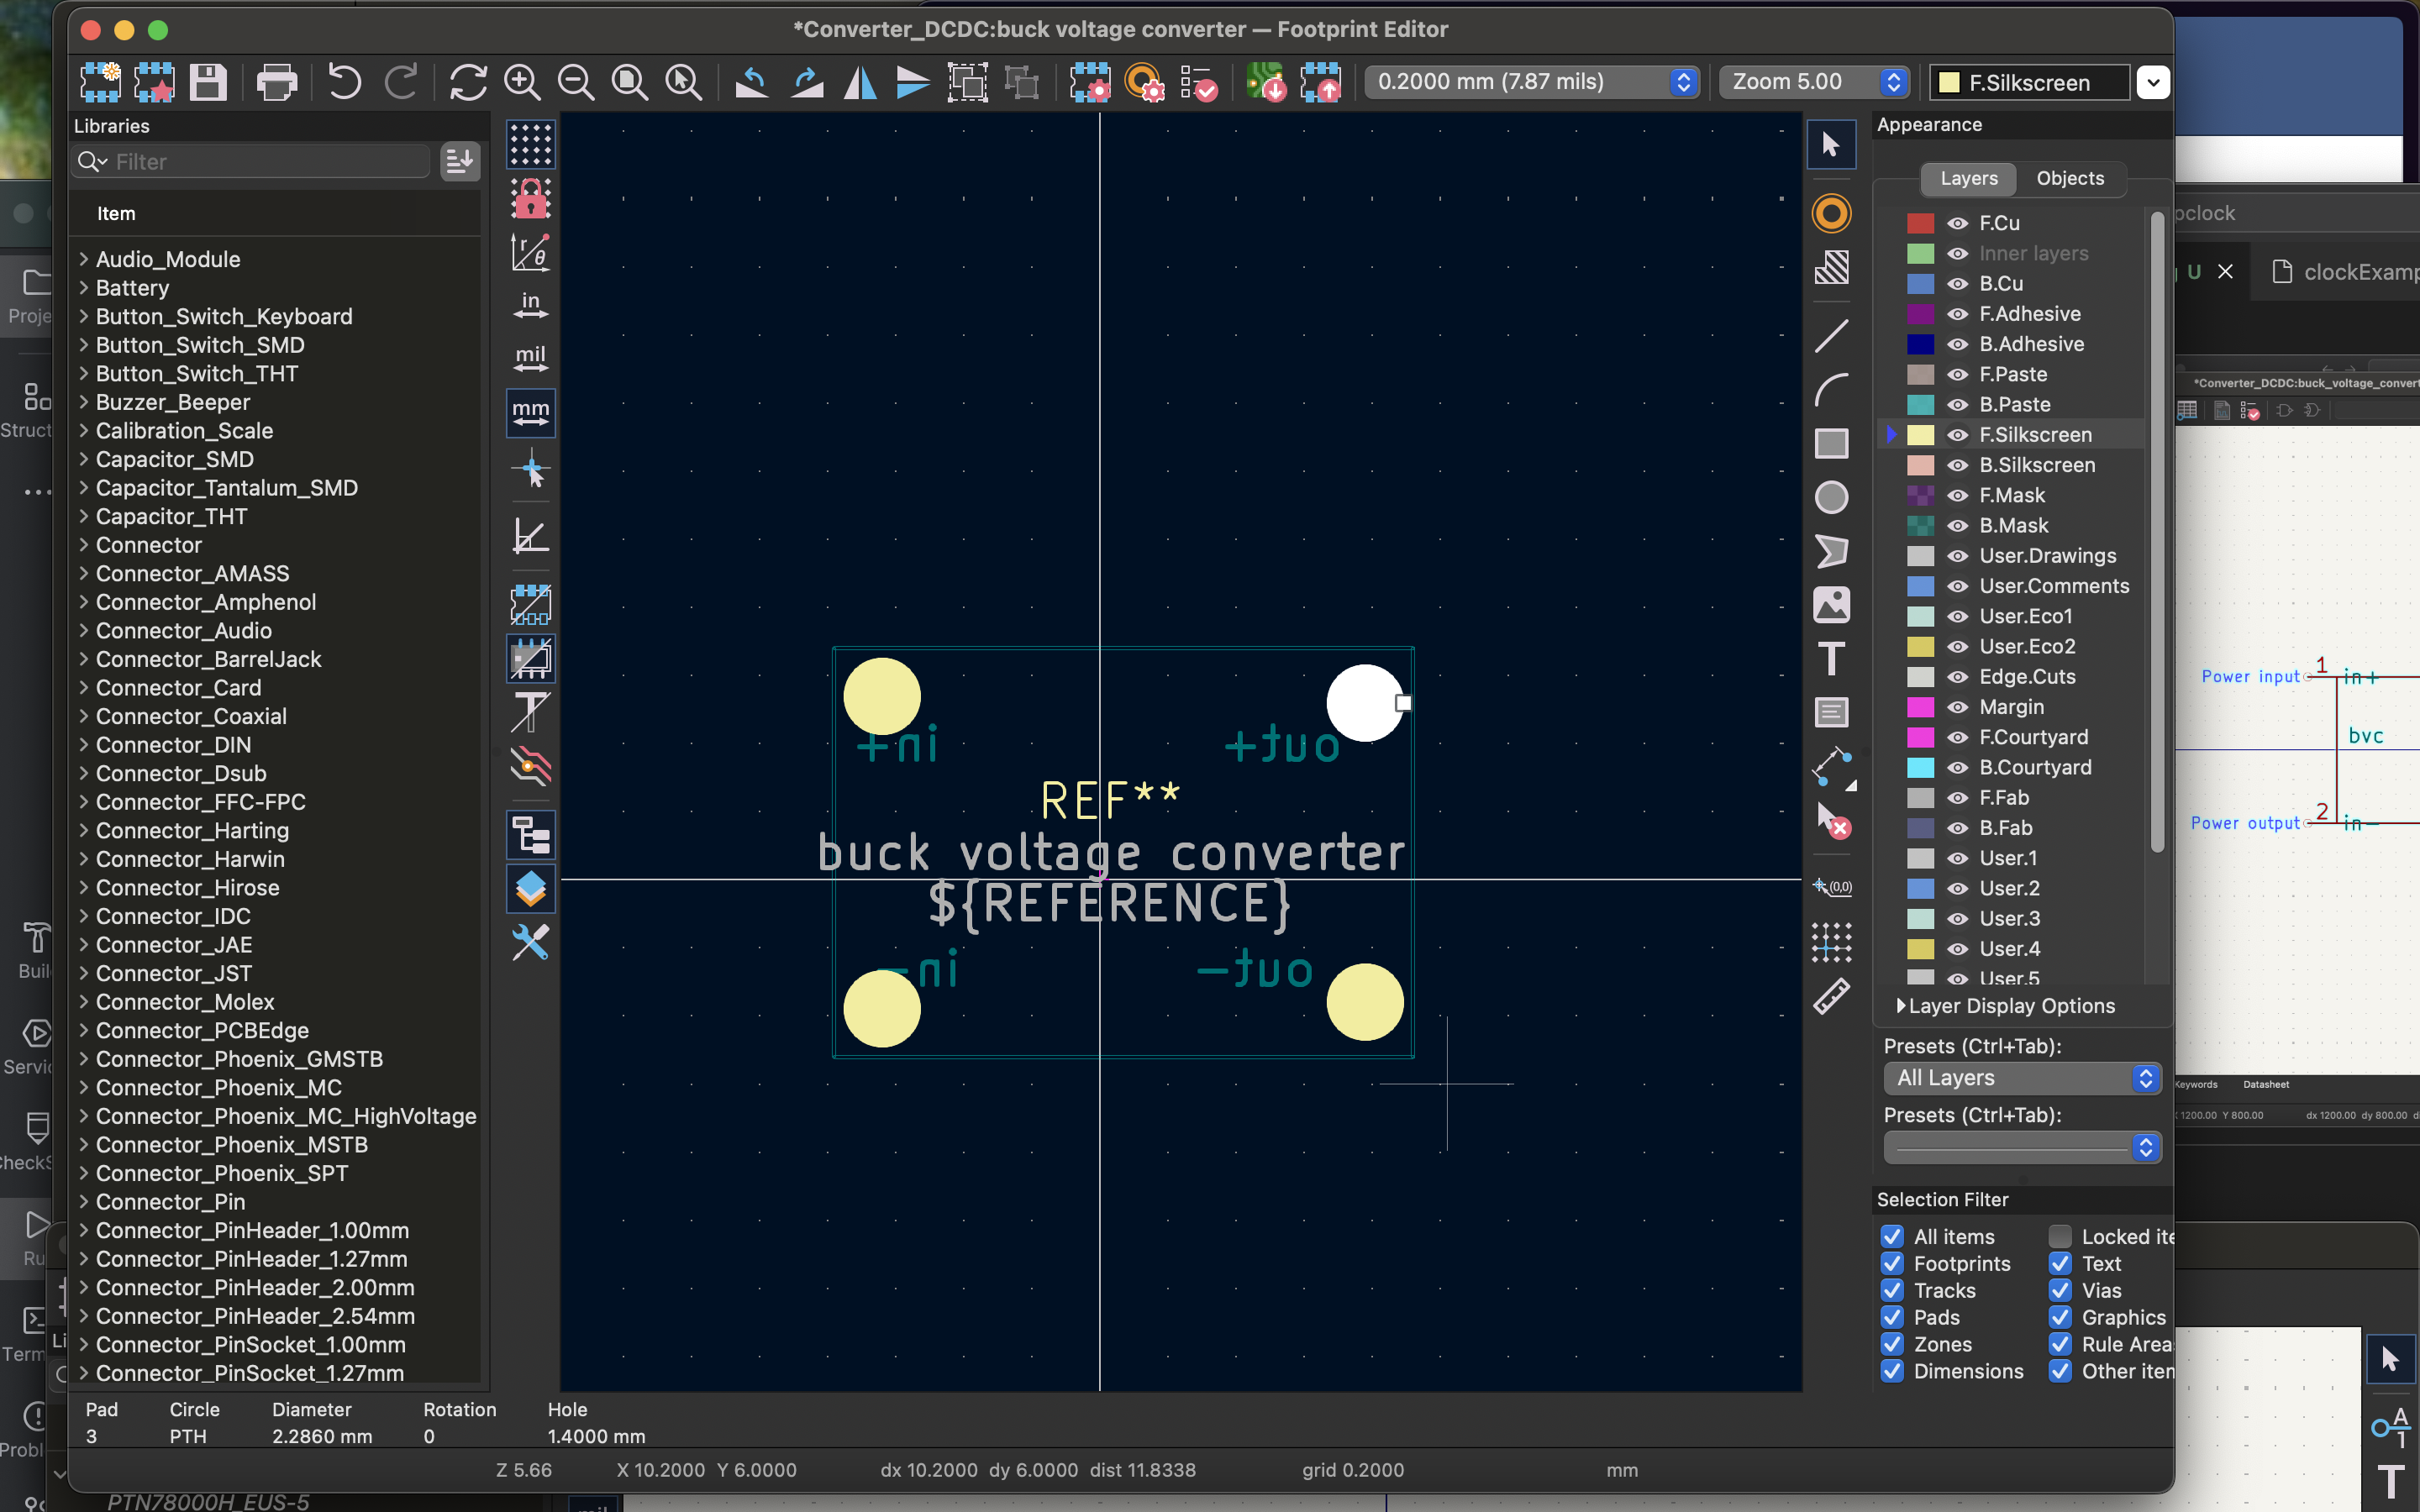Select the Add Text tool

pyautogui.click(x=1831, y=659)
